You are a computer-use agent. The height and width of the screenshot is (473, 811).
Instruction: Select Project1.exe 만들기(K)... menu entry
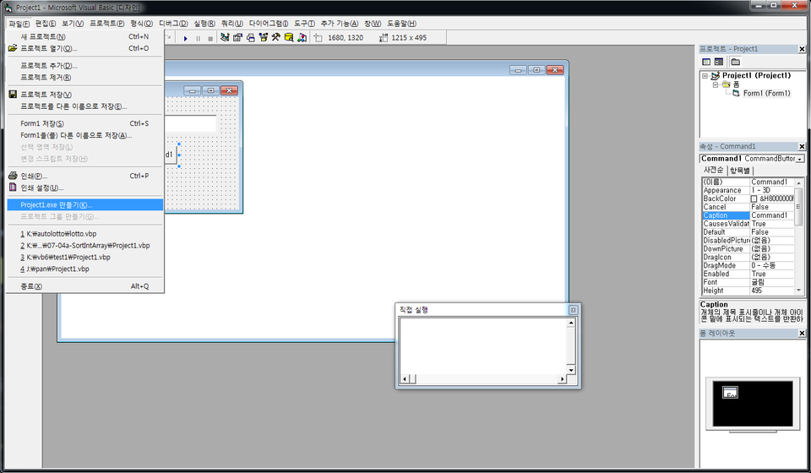click(x=85, y=204)
